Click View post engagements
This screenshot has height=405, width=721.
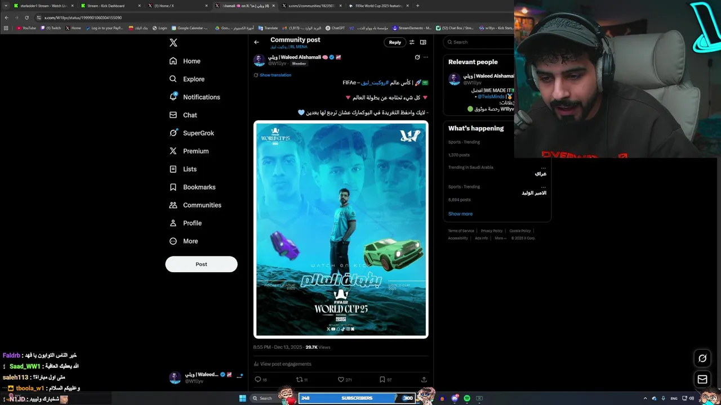[282, 364]
